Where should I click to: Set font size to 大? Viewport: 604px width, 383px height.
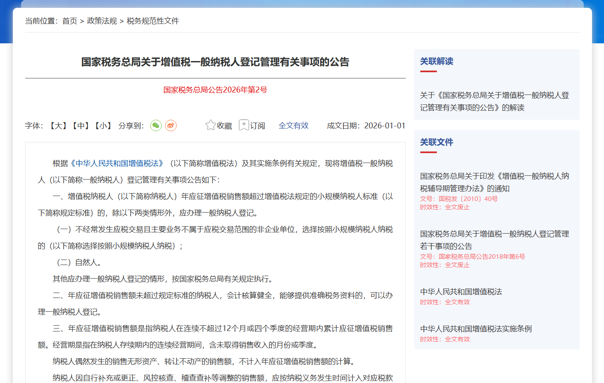click(58, 126)
